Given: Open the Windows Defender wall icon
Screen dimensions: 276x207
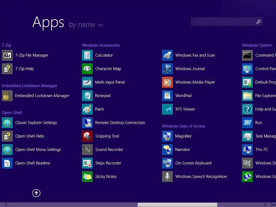Looking at the screenshot, I should (x=247, y=163).
